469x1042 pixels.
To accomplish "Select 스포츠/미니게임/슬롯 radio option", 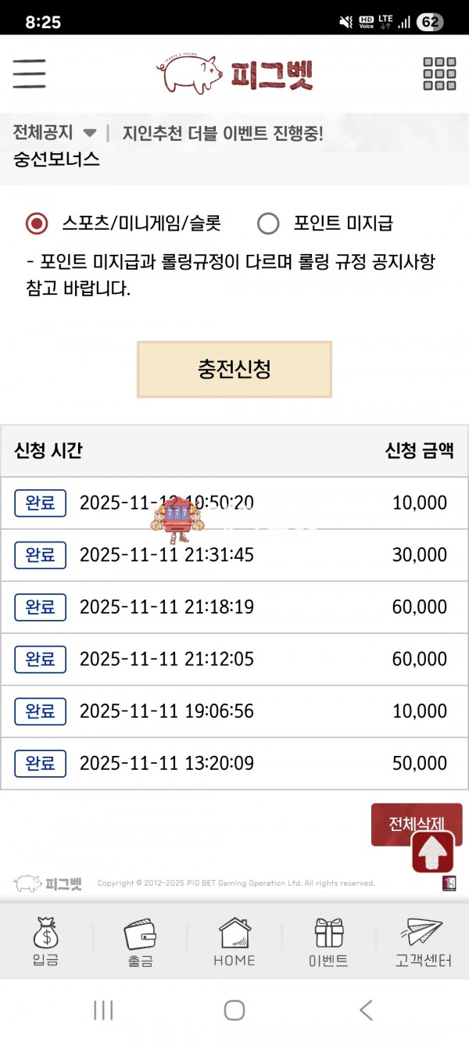I will [x=37, y=224].
